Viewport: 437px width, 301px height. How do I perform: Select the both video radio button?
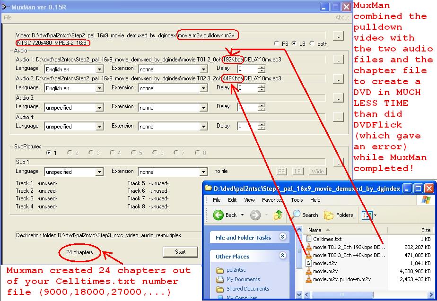[x=312, y=43]
